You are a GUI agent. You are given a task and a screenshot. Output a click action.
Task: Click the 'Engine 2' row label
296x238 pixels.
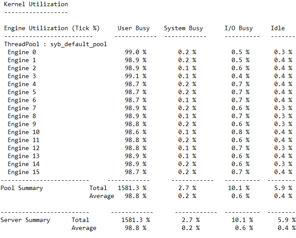pyautogui.click(x=22, y=68)
